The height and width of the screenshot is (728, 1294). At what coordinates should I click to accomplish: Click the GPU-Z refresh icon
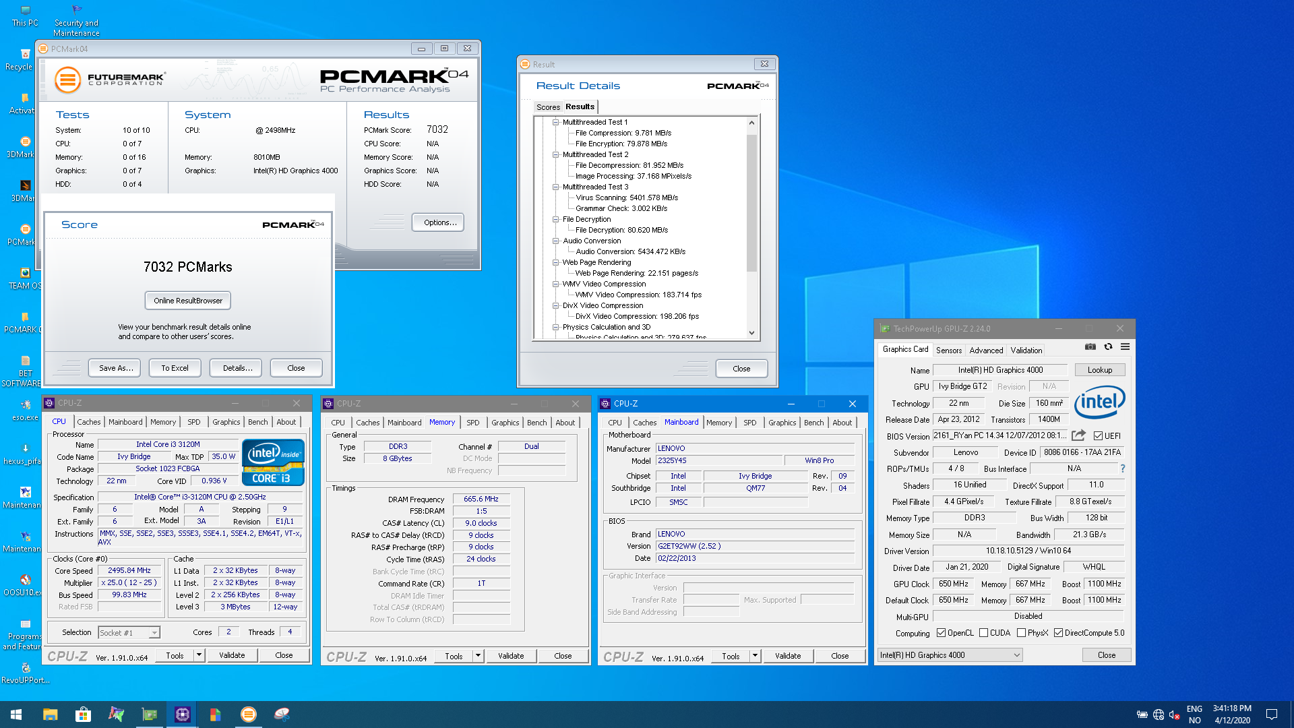[1108, 346]
